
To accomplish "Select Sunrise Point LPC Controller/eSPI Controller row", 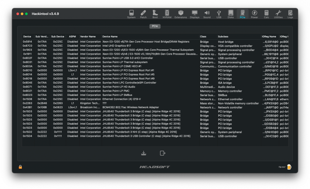I will [x=155, y=83].
